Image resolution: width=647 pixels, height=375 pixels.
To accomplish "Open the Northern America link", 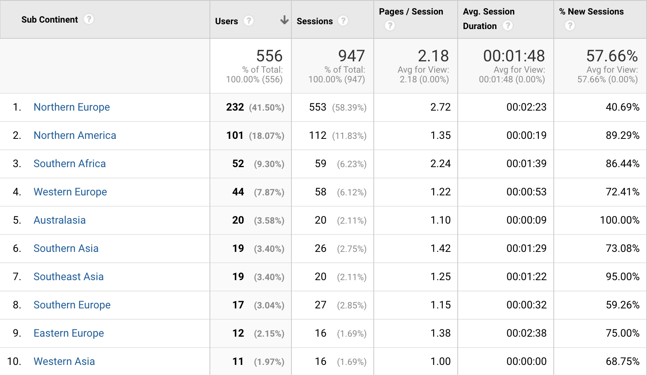I will pyautogui.click(x=75, y=135).
